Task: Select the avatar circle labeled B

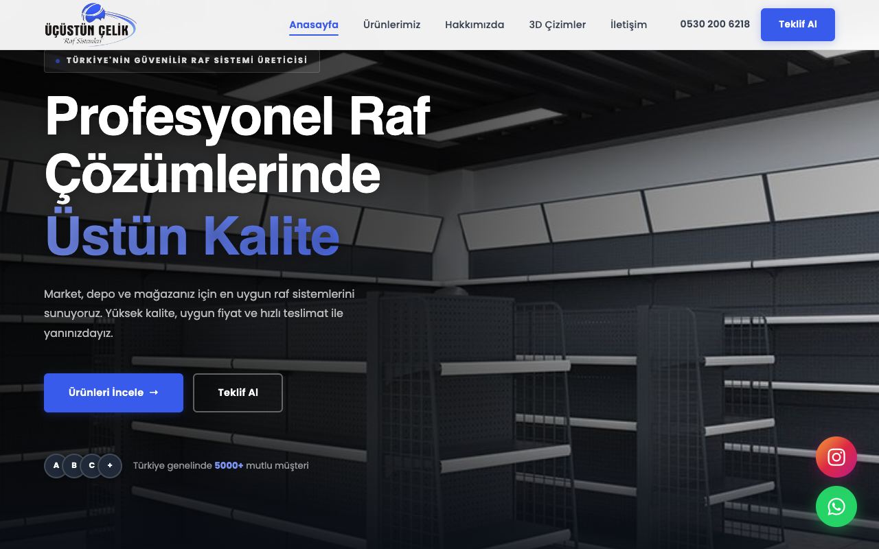Action: [x=74, y=465]
